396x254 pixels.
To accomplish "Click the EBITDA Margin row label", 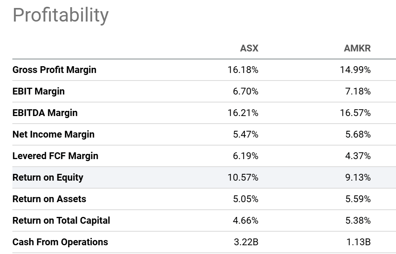I will [45, 113].
